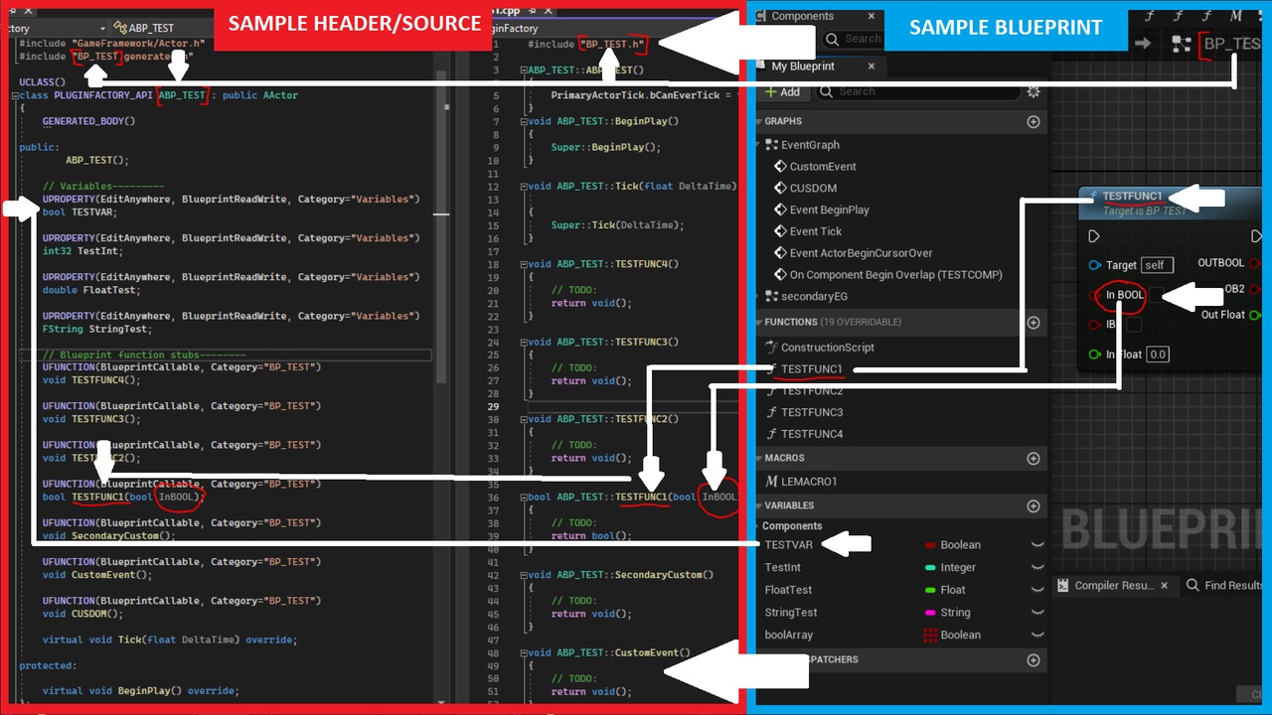Collapse the VARIABLES section
Image resolution: width=1272 pixels, height=715 pixels.
[x=758, y=506]
